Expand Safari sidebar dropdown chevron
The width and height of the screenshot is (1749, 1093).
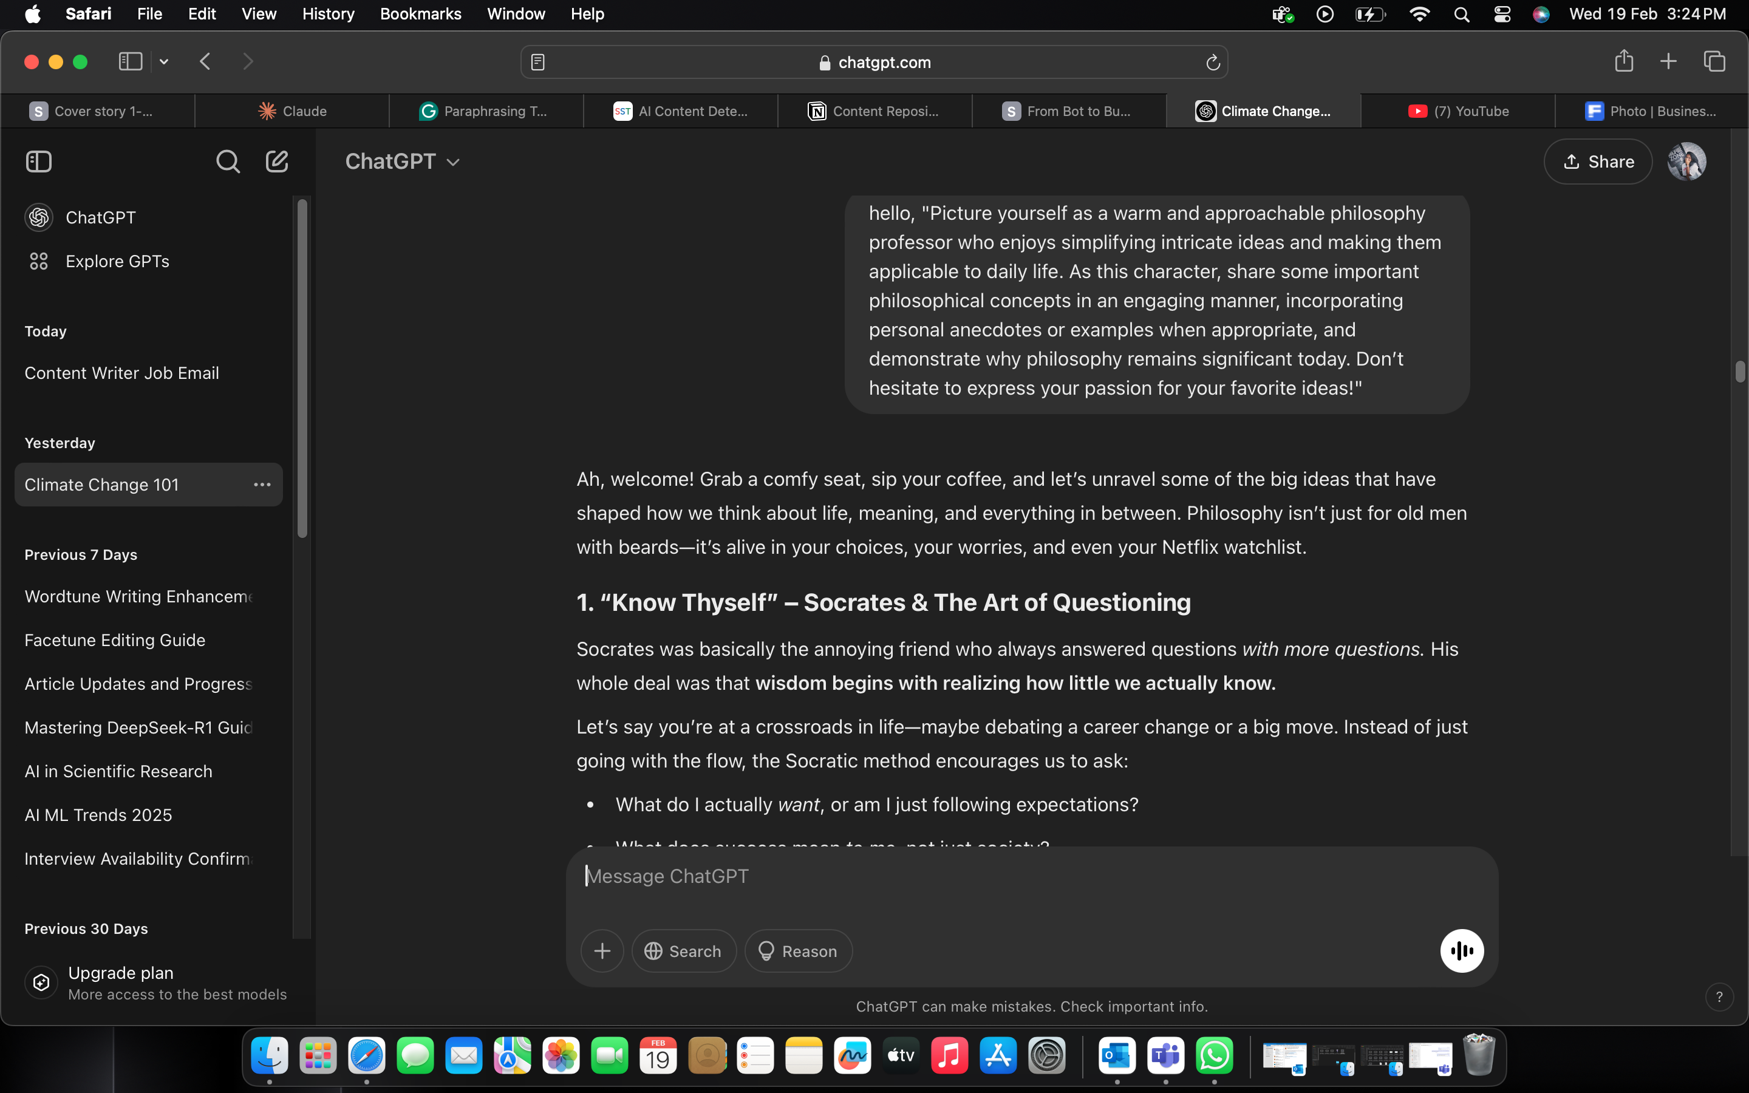pyautogui.click(x=164, y=61)
